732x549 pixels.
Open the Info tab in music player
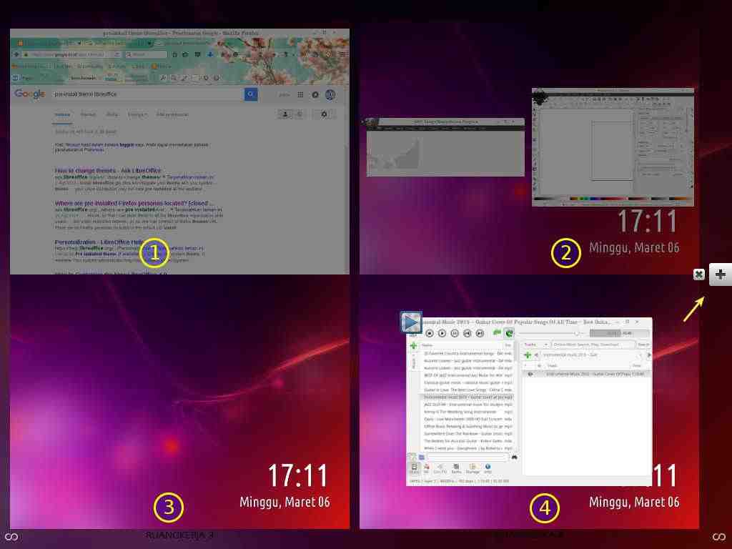point(488,469)
